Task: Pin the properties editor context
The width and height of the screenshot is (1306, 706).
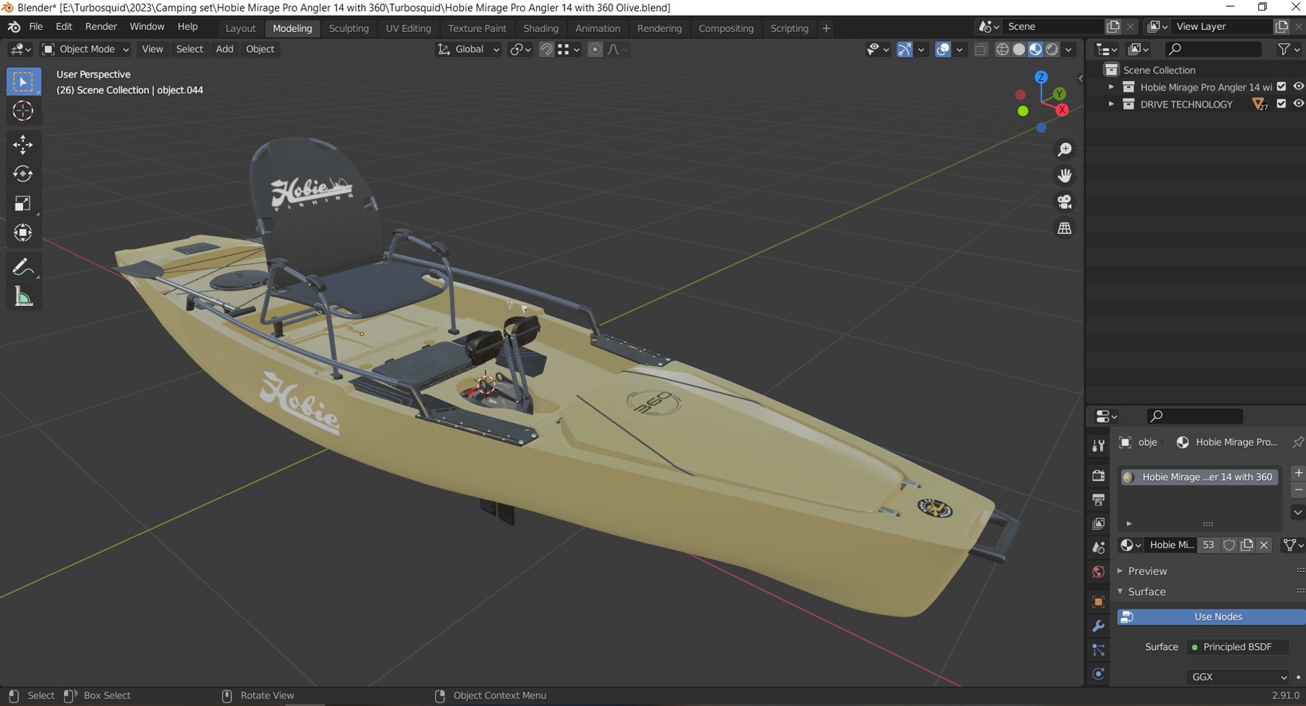Action: pyautogui.click(x=1297, y=442)
